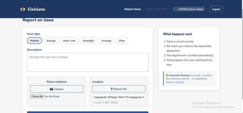Select the Drainage issue type
243x113 pixels.
point(106,41)
